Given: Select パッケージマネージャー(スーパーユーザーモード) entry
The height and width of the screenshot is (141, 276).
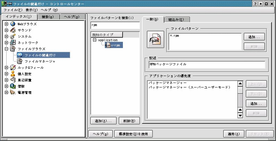Looking at the screenshot, I should (x=190, y=87).
